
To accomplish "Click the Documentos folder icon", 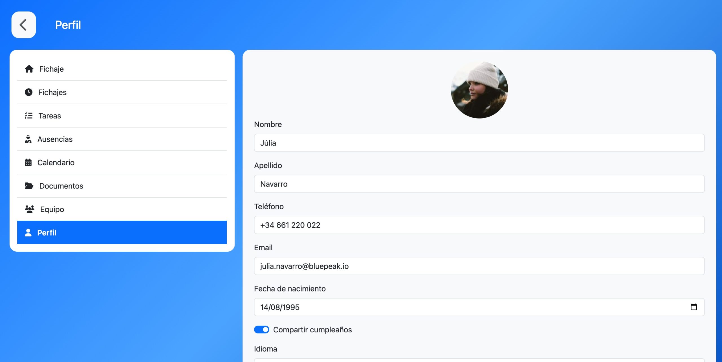I will pos(29,186).
